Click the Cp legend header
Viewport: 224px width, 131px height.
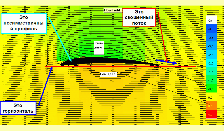click(210, 20)
